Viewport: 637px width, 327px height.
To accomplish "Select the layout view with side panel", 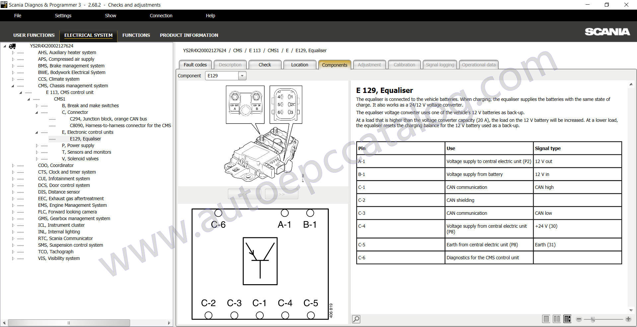I will click(x=567, y=319).
